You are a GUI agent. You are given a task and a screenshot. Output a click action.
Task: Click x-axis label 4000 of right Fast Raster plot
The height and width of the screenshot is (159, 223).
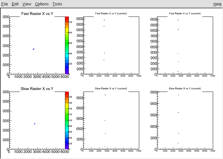tap(189, 76)
